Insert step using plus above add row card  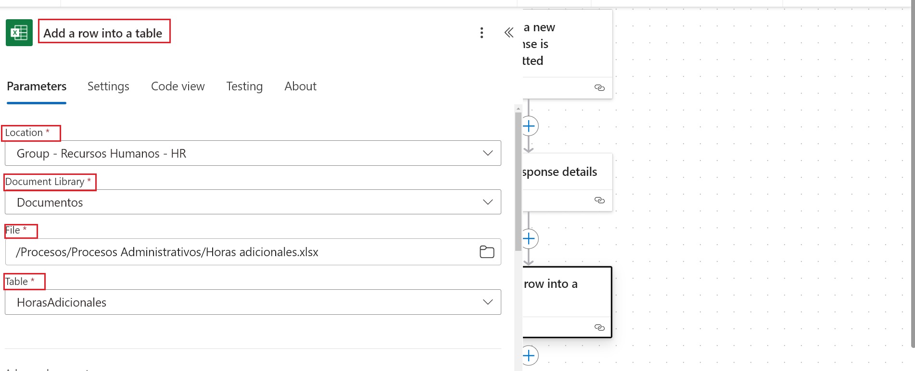(529, 239)
